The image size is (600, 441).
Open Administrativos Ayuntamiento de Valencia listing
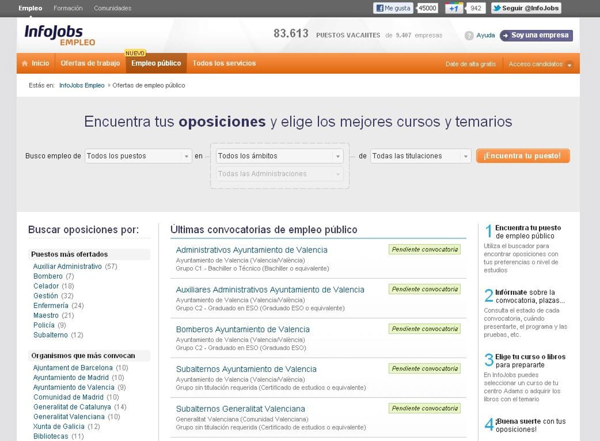tap(251, 250)
